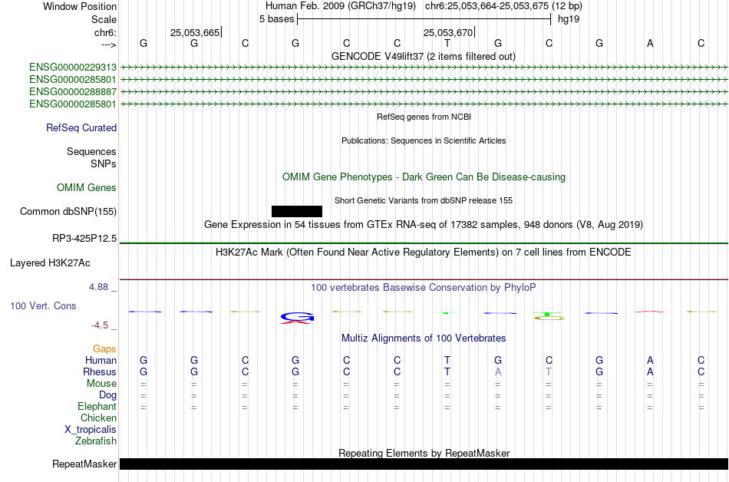Click Multiz Alignments of 100 Vertebrates title
729x482 pixels.
(x=424, y=338)
